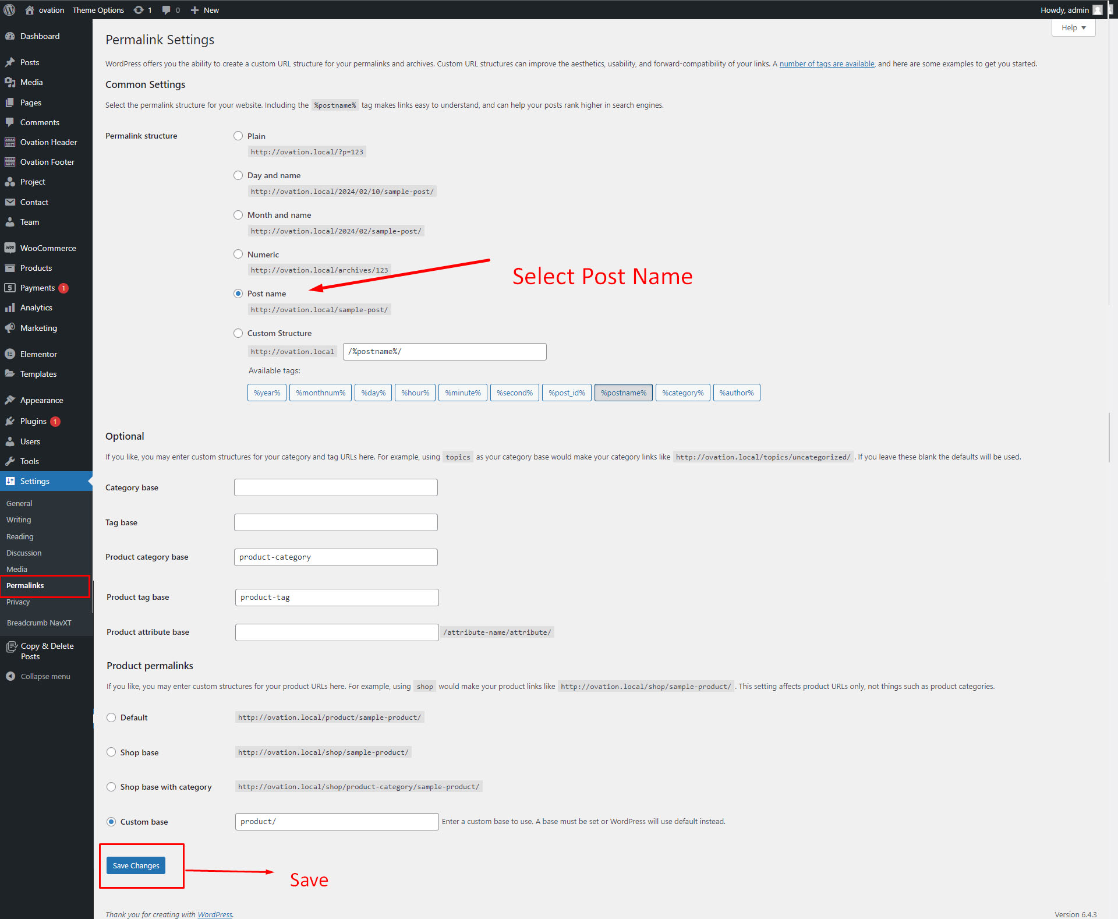Insert the %monthnum% tag button
This screenshot has height=919, width=1118.
pos(320,393)
